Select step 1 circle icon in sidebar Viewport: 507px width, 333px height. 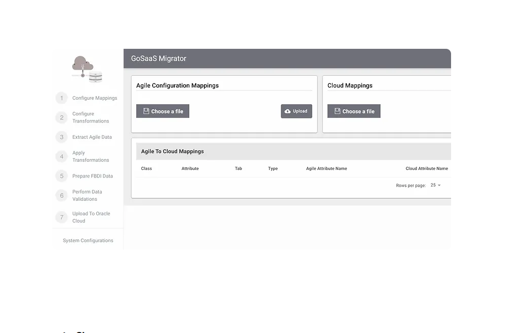pyautogui.click(x=62, y=98)
